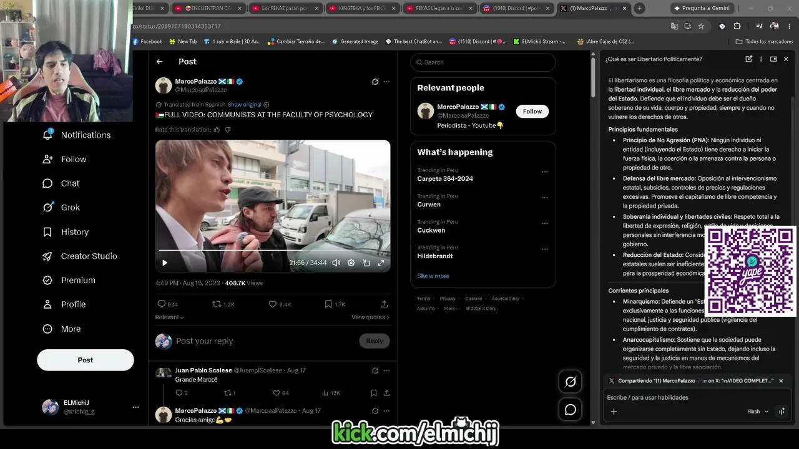Open Notifications in the X sidebar
The image size is (799, 449).
(x=77, y=135)
